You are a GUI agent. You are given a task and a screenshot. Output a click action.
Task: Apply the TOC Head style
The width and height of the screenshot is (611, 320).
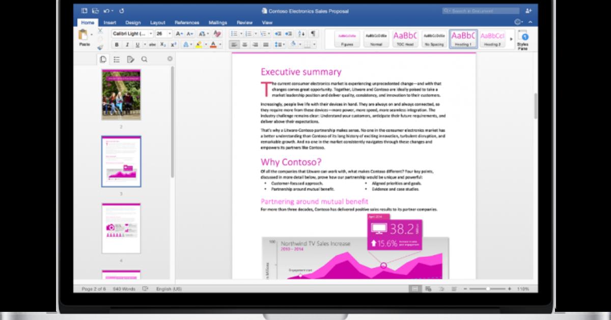point(405,39)
